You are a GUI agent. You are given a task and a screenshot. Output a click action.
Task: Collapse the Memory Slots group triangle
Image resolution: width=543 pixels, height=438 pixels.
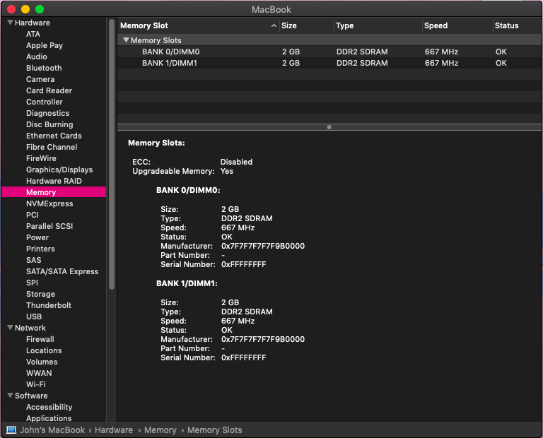point(126,40)
